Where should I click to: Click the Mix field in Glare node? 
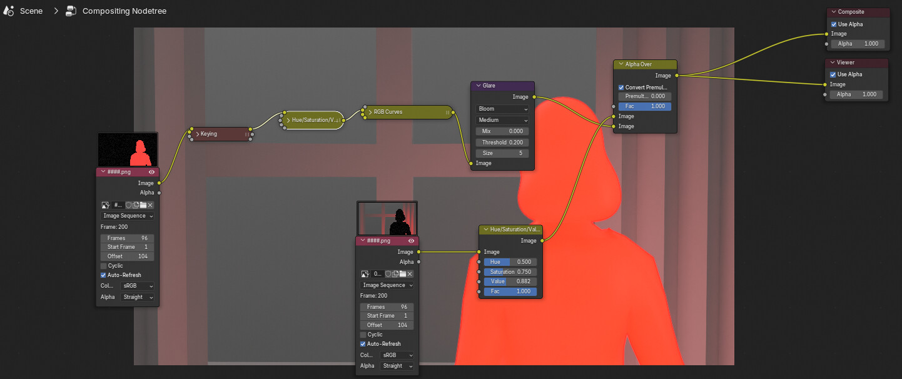point(502,131)
